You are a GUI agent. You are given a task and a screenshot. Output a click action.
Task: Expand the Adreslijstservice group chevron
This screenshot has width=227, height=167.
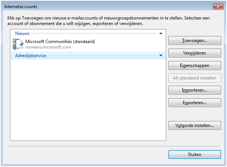(x=161, y=56)
